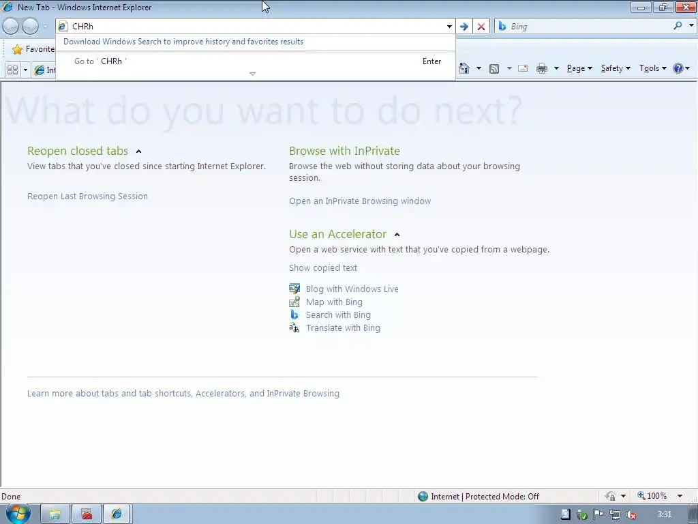The width and height of the screenshot is (698, 524).
Task: Open the Page menu
Action: tap(579, 68)
